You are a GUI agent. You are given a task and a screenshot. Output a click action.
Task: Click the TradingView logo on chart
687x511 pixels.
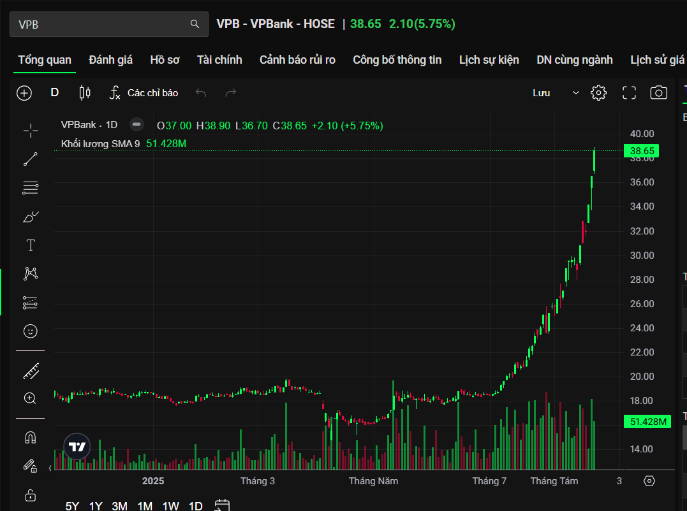[x=77, y=446]
